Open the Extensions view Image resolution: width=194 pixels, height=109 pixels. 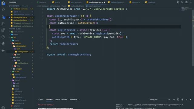(x=3, y=30)
